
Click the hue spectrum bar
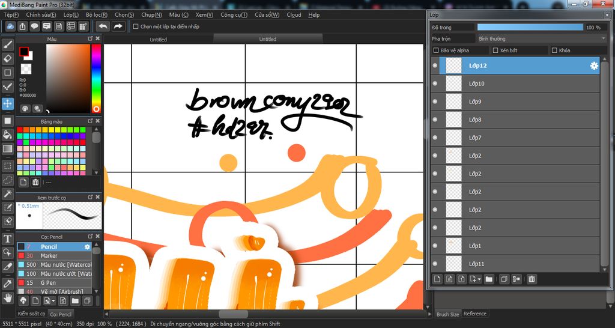click(96, 79)
